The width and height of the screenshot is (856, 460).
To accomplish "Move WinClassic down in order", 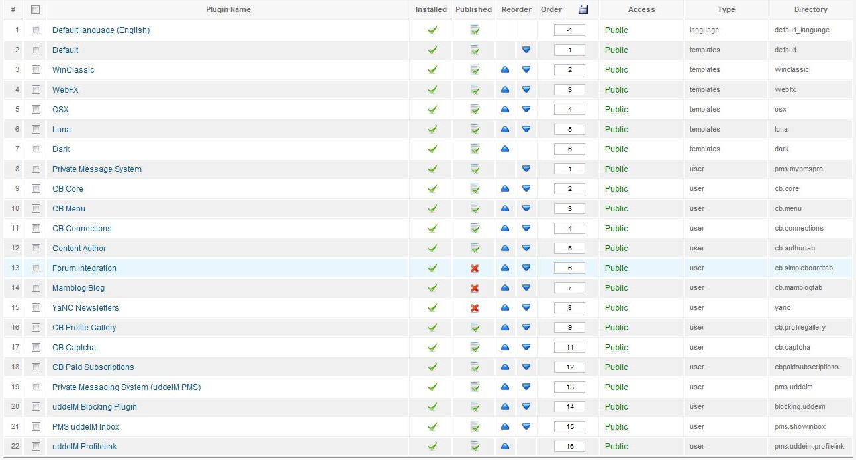I will click(526, 69).
